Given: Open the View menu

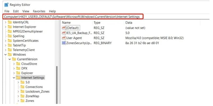Looking at the screenshot, I should click(26, 11).
